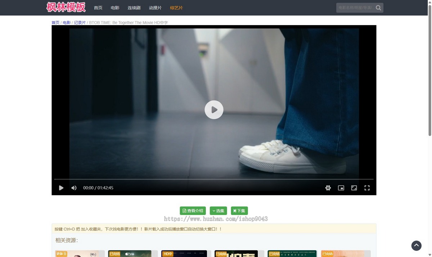This screenshot has height=257, width=432.
Task: Go to 记录片 in the breadcrumb
Action: coord(80,22)
